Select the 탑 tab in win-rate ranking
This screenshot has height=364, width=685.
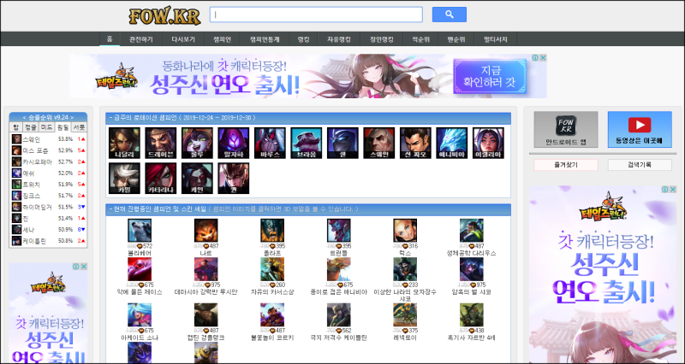coord(16,127)
